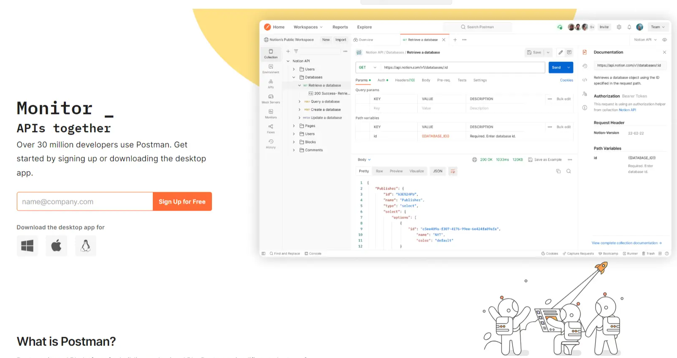Open the GET method dropdown
The width and height of the screenshot is (677, 358).
[367, 67]
